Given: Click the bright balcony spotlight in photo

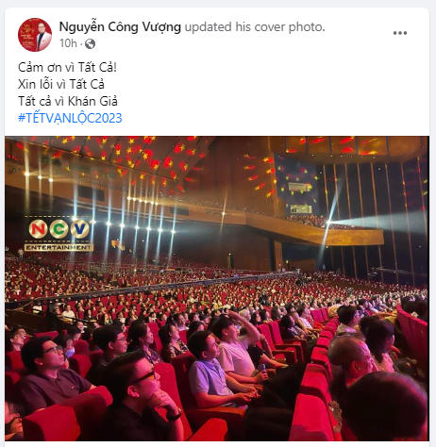Looking at the screenshot, I should click(x=327, y=223).
